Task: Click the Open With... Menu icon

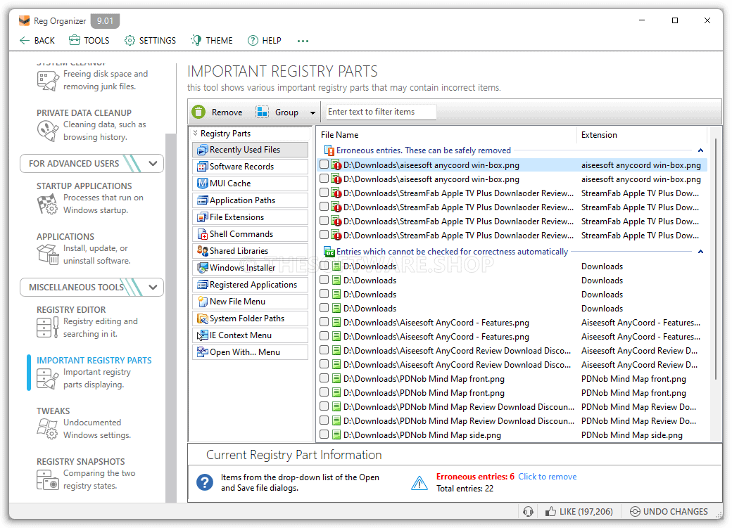Action: point(202,352)
